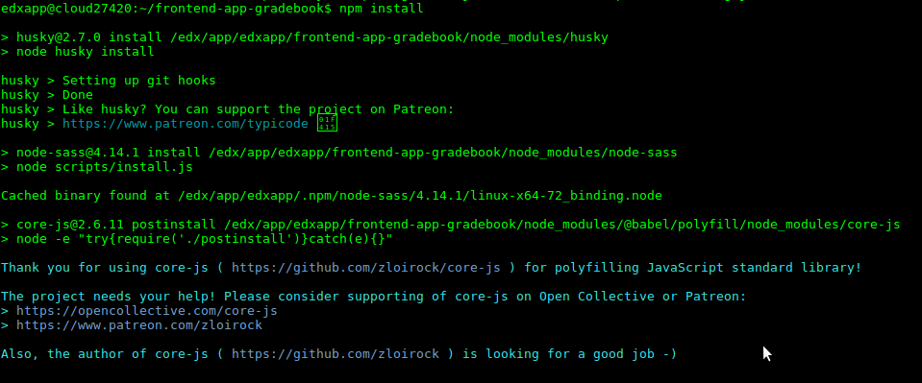
Task: Click 'node scripts/install.js' line
Action: (x=97, y=167)
